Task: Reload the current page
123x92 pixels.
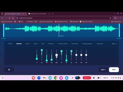Action: tap(9, 18)
